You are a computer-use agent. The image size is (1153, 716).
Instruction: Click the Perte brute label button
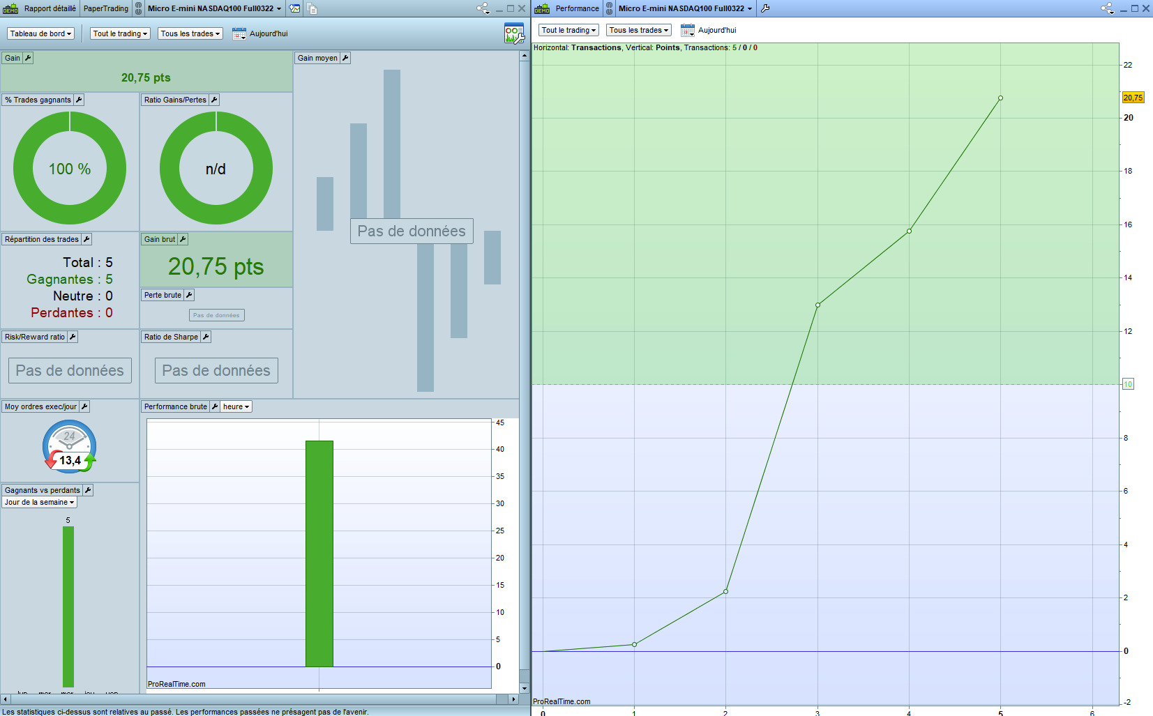[163, 295]
